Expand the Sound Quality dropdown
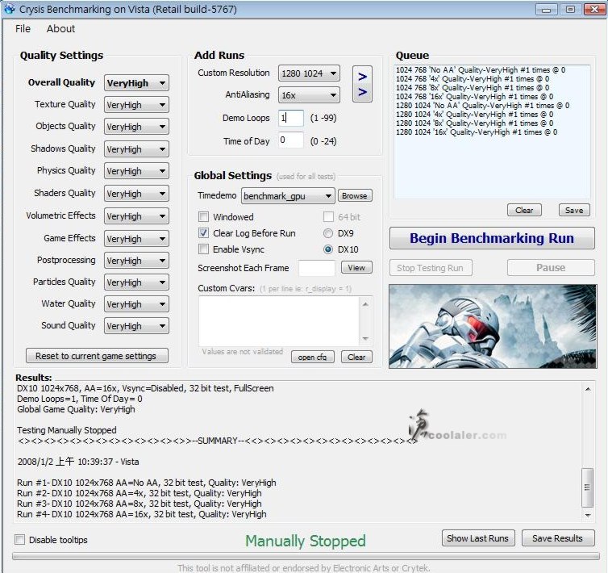Image resolution: width=608 pixels, height=573 pixels. (x=136, y=326)
